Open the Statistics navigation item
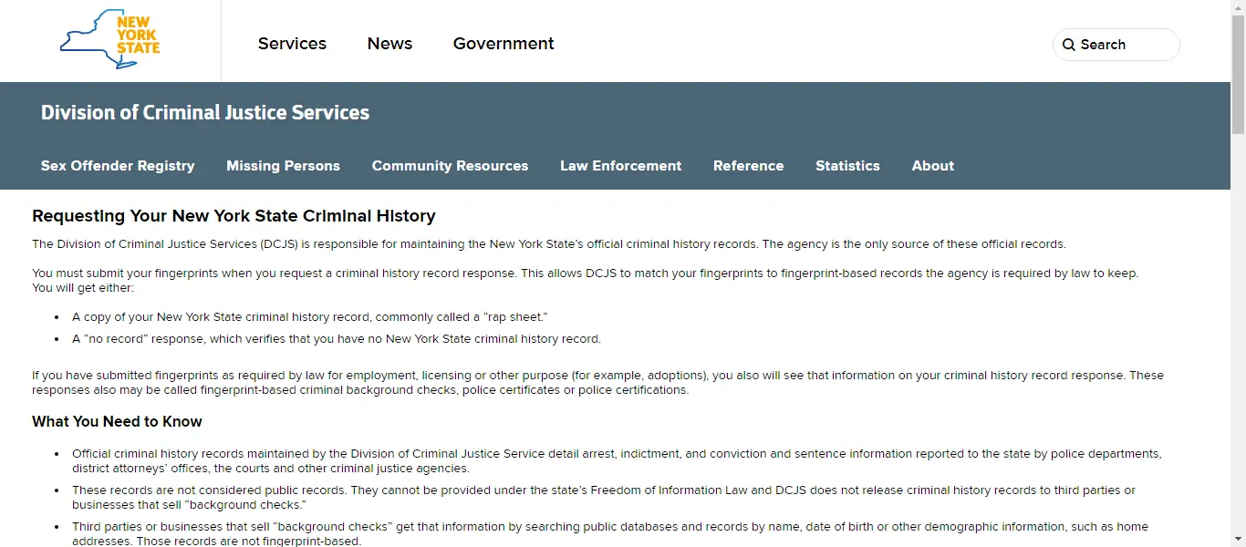The width and height of the screenshot is (1246, 547). (847, 166)
